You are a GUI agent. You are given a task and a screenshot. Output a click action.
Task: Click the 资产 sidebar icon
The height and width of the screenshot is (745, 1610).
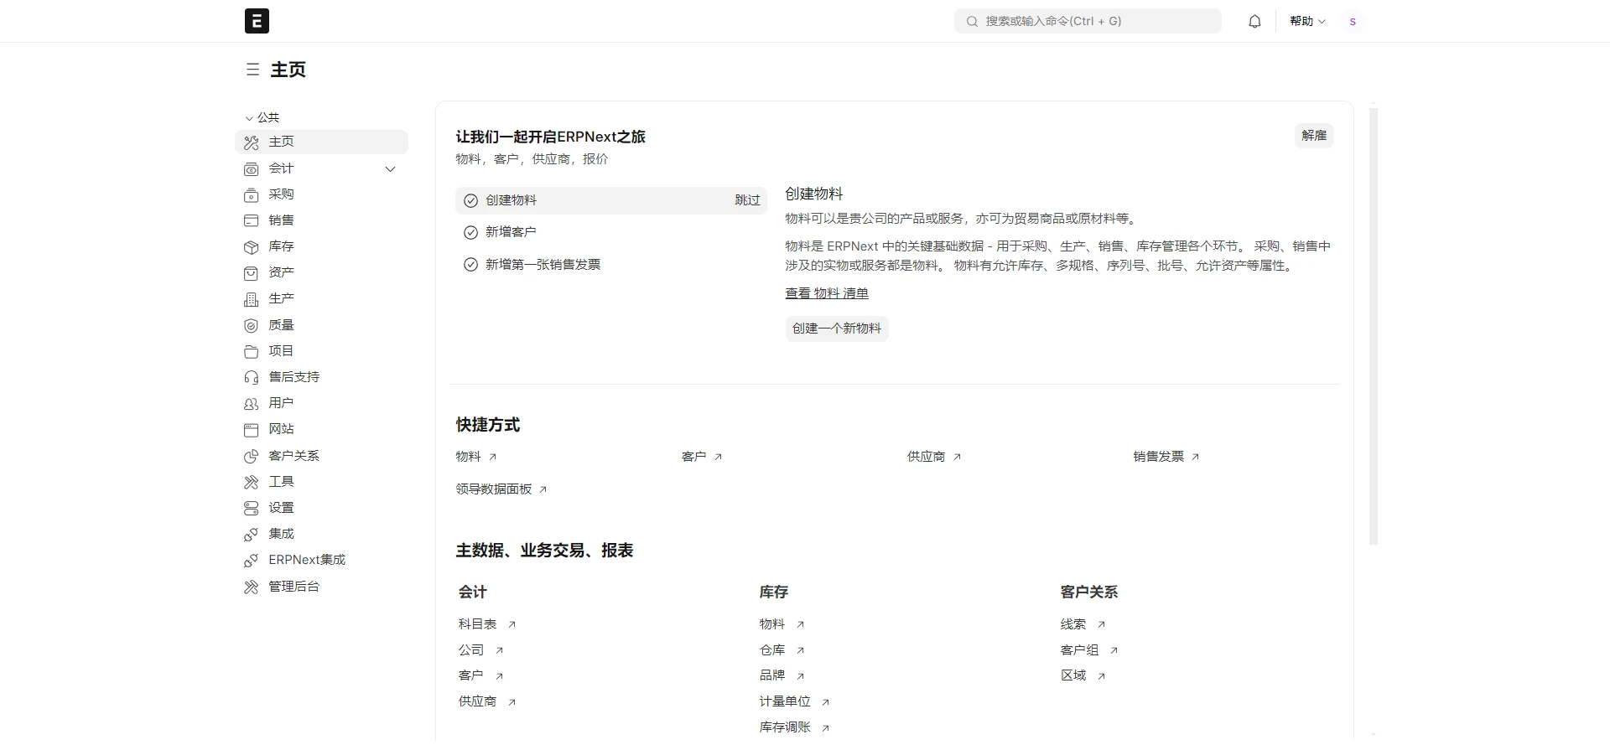(251, 272)
